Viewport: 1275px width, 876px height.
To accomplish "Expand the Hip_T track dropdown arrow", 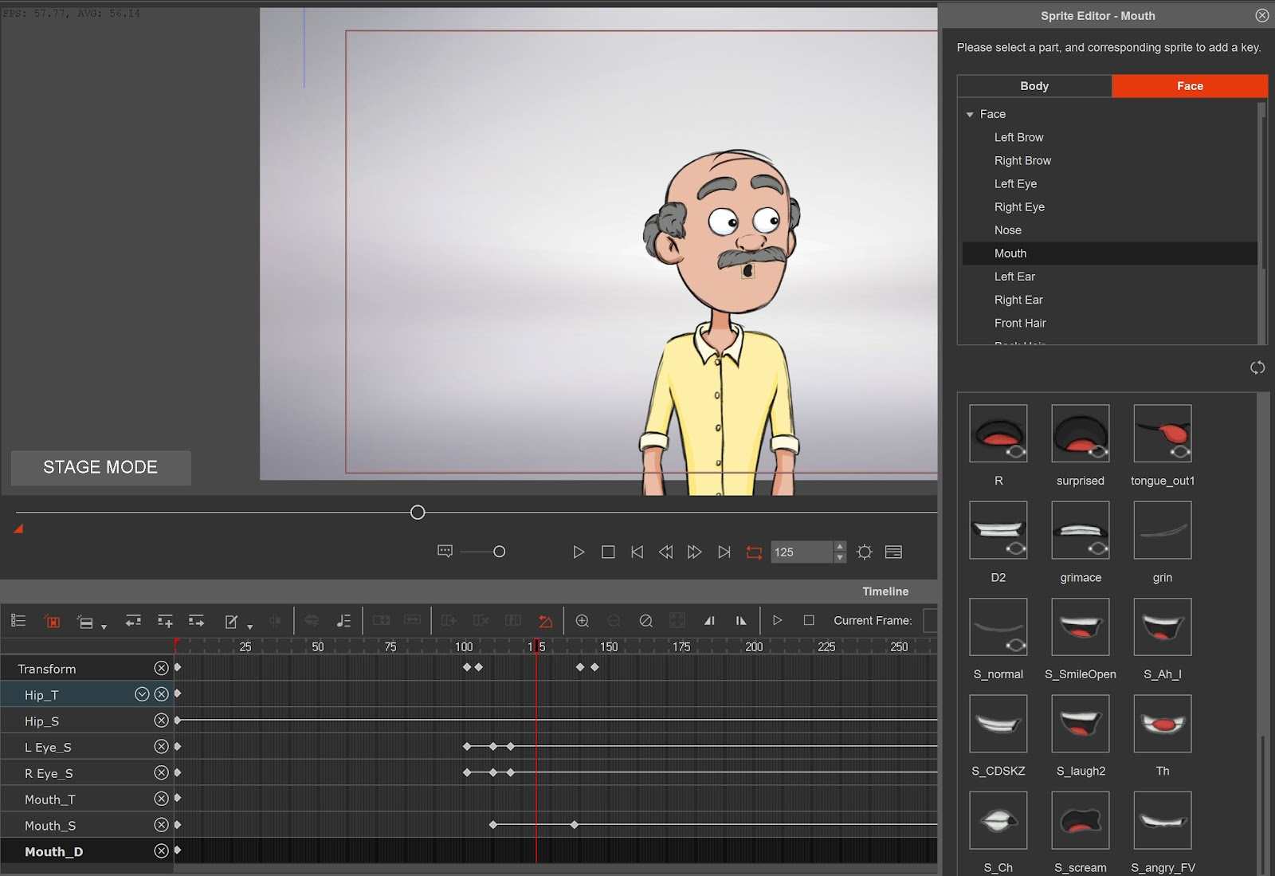I will click(142, 694).
